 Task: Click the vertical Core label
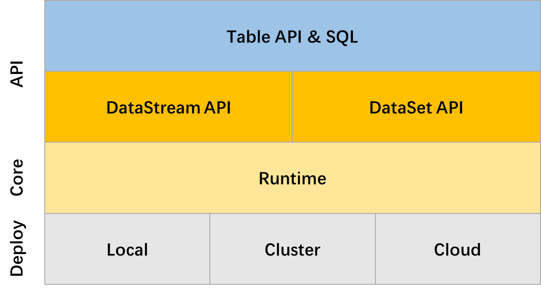coord(17,178)
